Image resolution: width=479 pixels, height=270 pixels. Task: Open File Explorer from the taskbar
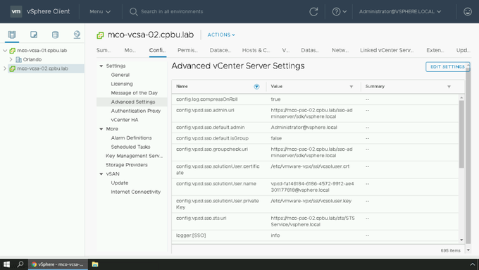point(95,264)
